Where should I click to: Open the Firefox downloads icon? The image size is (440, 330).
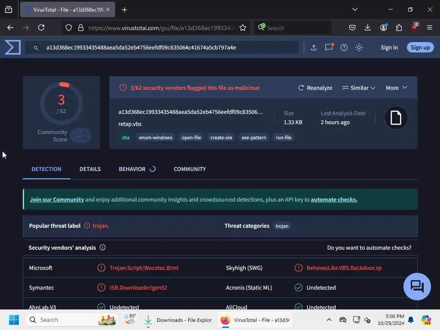click(368, 28)
